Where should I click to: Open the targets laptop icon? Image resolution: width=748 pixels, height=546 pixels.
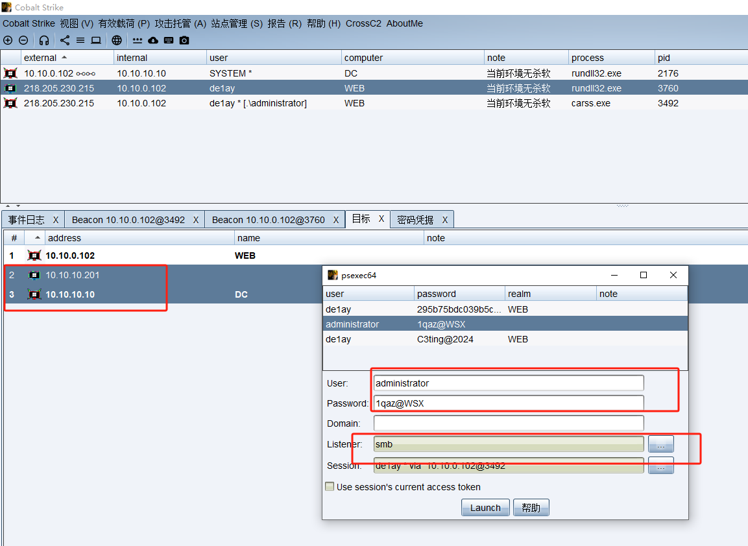96,40
